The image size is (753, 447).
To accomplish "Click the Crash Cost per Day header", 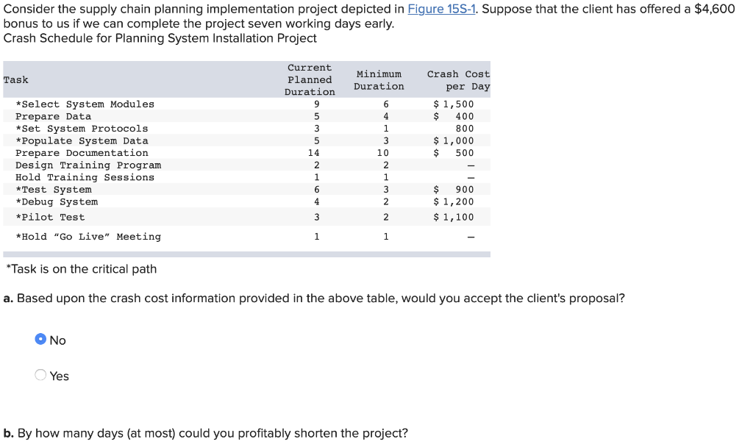I will (458, 80).
